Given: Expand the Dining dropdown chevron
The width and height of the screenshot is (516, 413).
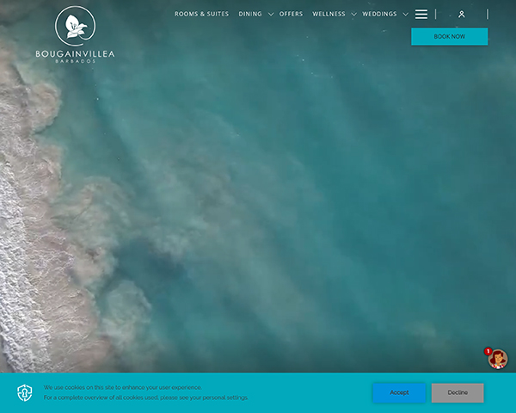Looking at the screenshot, I should pos(271,15).
